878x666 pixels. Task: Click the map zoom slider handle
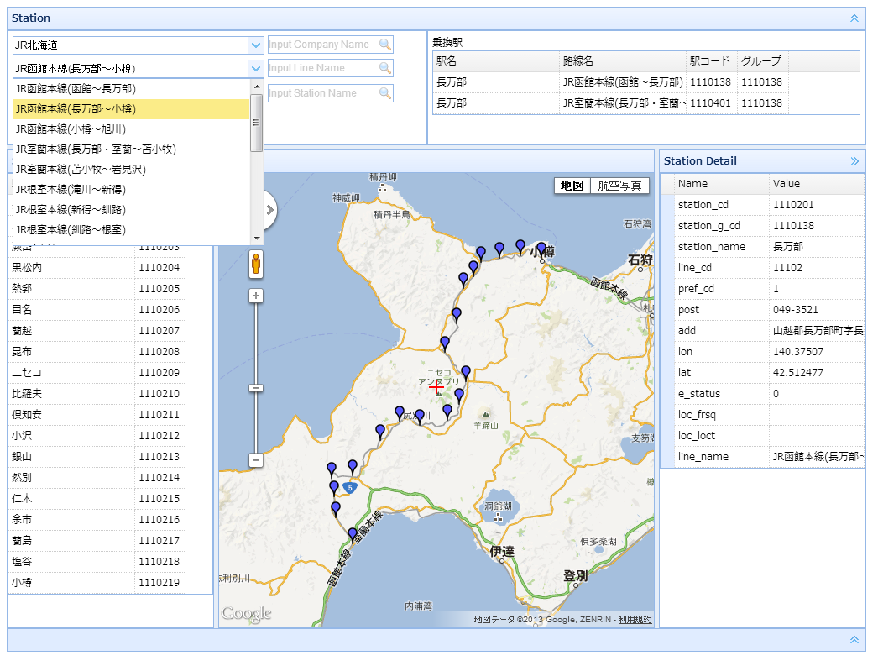pos(256,388)
